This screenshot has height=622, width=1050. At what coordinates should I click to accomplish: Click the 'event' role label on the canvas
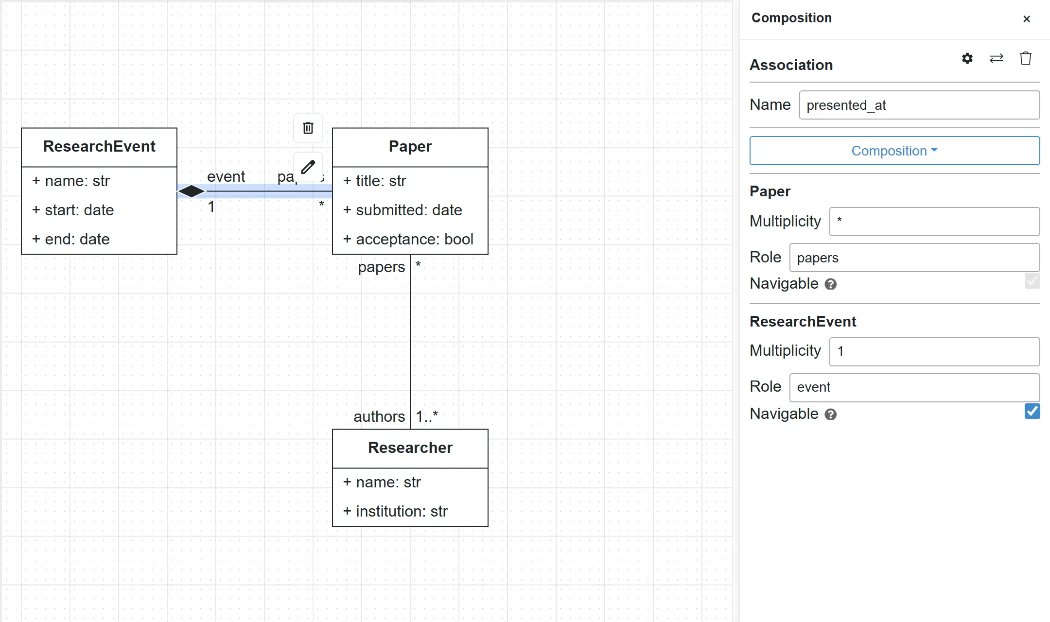pos(226,176)
